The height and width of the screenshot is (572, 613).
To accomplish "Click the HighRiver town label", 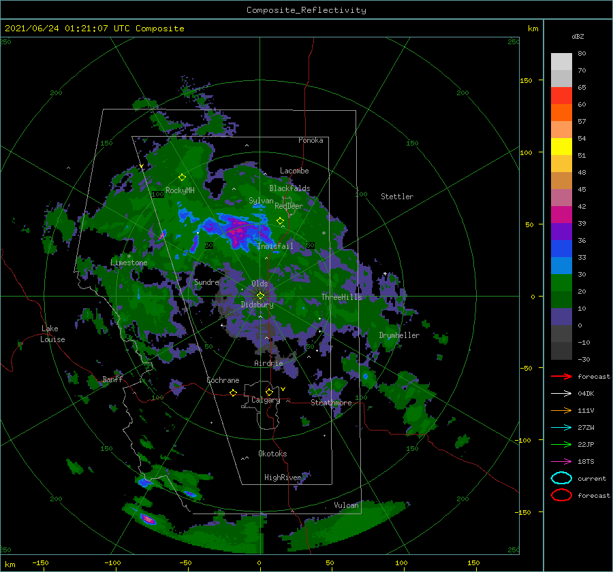I will (283, 477).
